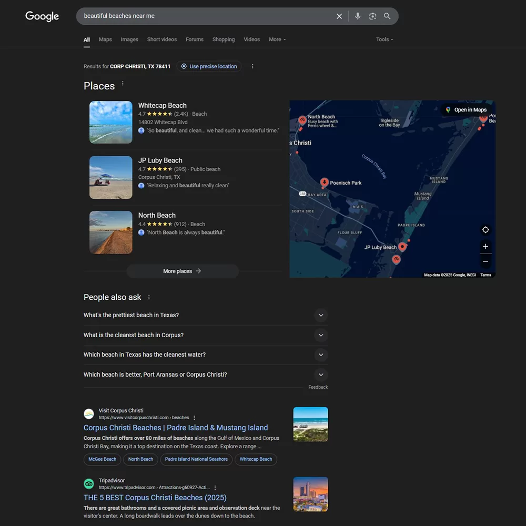Image resolution: width=526 pixels, height=526 pixels.
Task: Switch to the Maps tab
Action: [x=105, y=39]
